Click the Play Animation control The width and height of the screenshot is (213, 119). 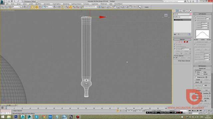(x=195, y=111)
